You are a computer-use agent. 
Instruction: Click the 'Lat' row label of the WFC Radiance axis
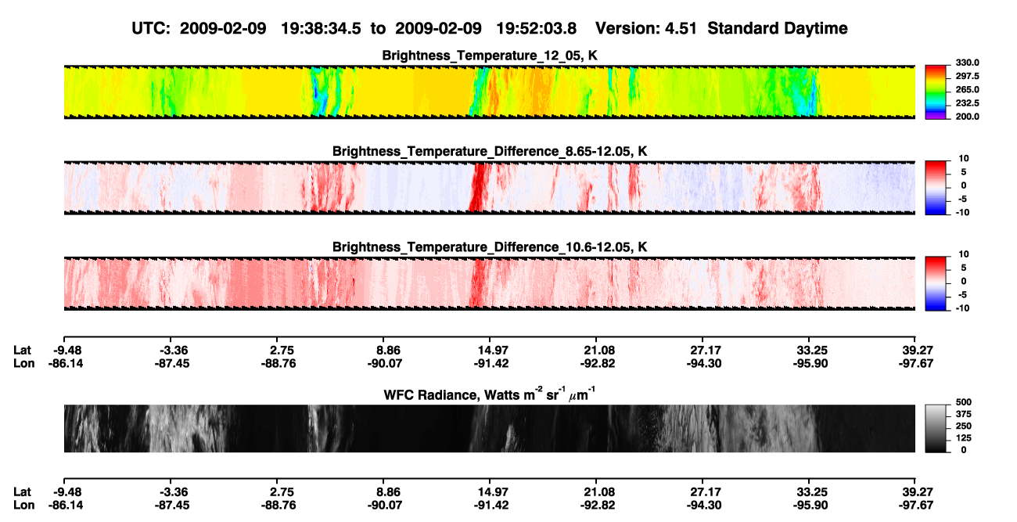click(x=21, y=491)
